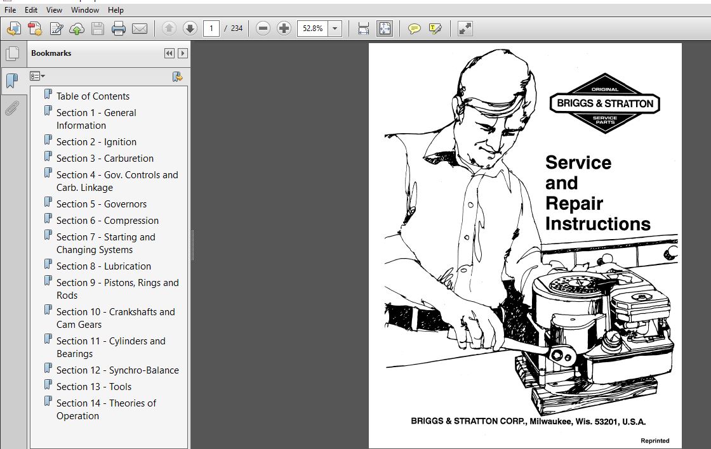711x449 pixels.
Task: Jump to Section 2 - Ignition
Action: click(96, 142)
